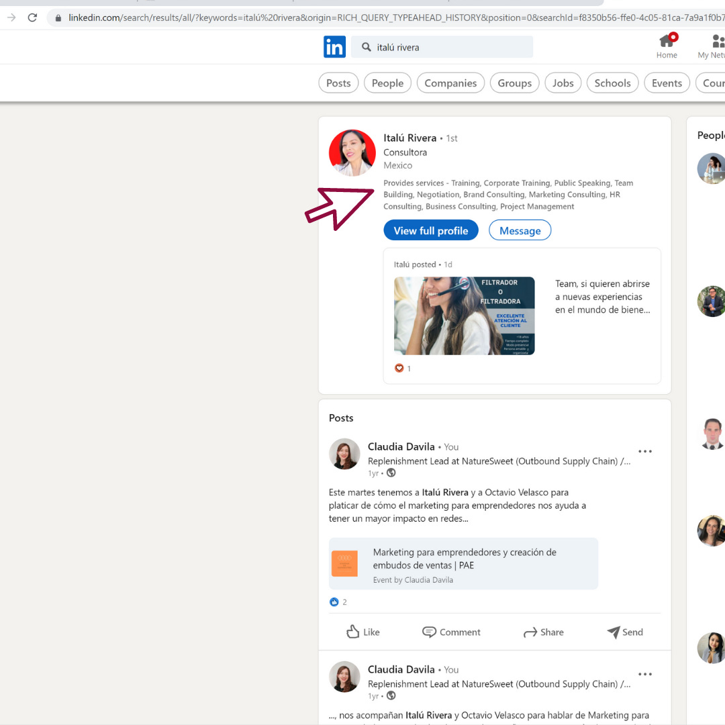Click the browser forward arrow
Image resolution: width=725 pixels, height=725 pixels.
pos(11,17)
